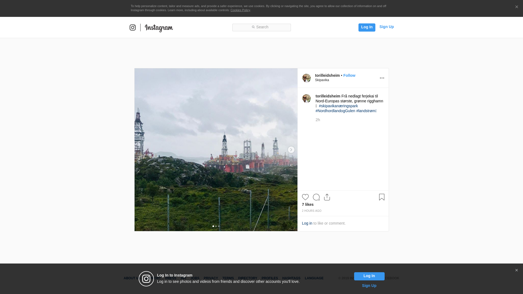
Task: Open caption author avatar
Action: pyautogui.click(x=306, y=99)
